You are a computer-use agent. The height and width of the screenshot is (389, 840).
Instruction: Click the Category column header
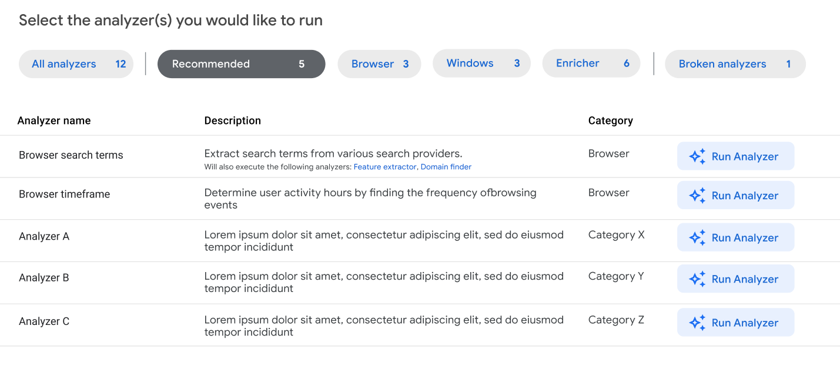point(610,120)
